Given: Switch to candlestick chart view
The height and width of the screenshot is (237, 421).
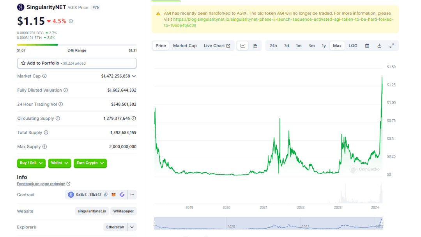Looking at the screenshot, I should [255, 46].
